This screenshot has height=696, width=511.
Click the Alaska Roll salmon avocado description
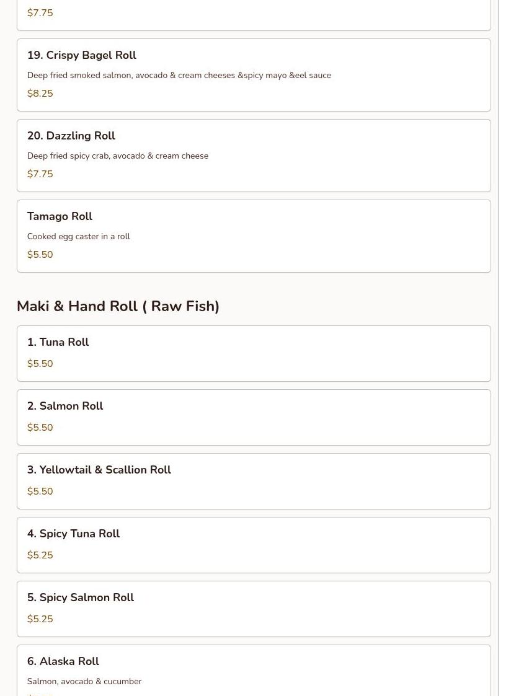(x=84, y=681)
